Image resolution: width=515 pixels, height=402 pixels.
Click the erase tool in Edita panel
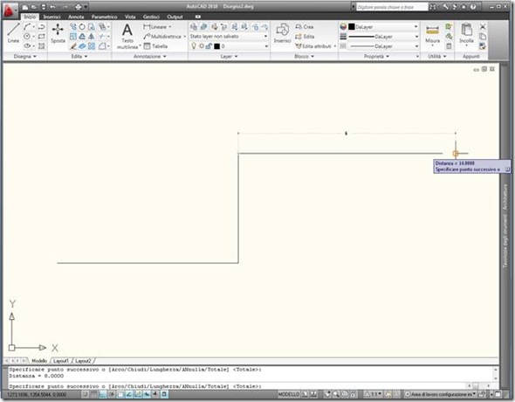tap(73, 46)
